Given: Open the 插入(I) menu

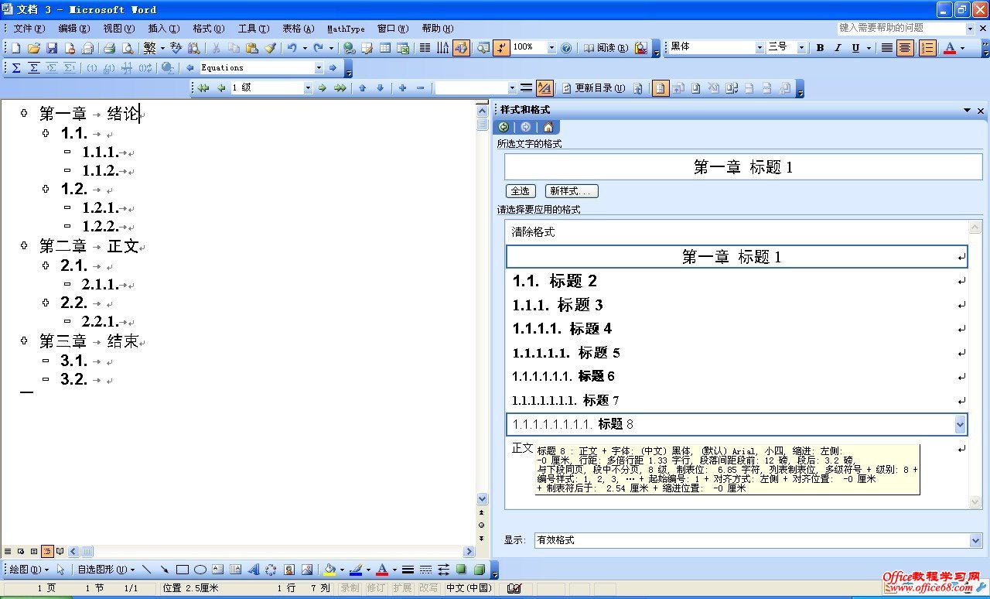Looking at the screenshot, I should pos(163,29).
